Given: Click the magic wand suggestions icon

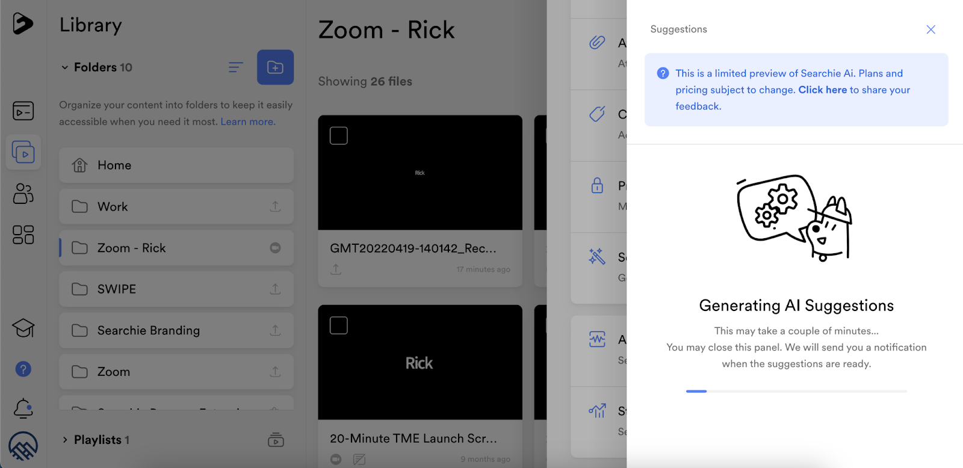Looking at the screenshot, I should (597, 257).
